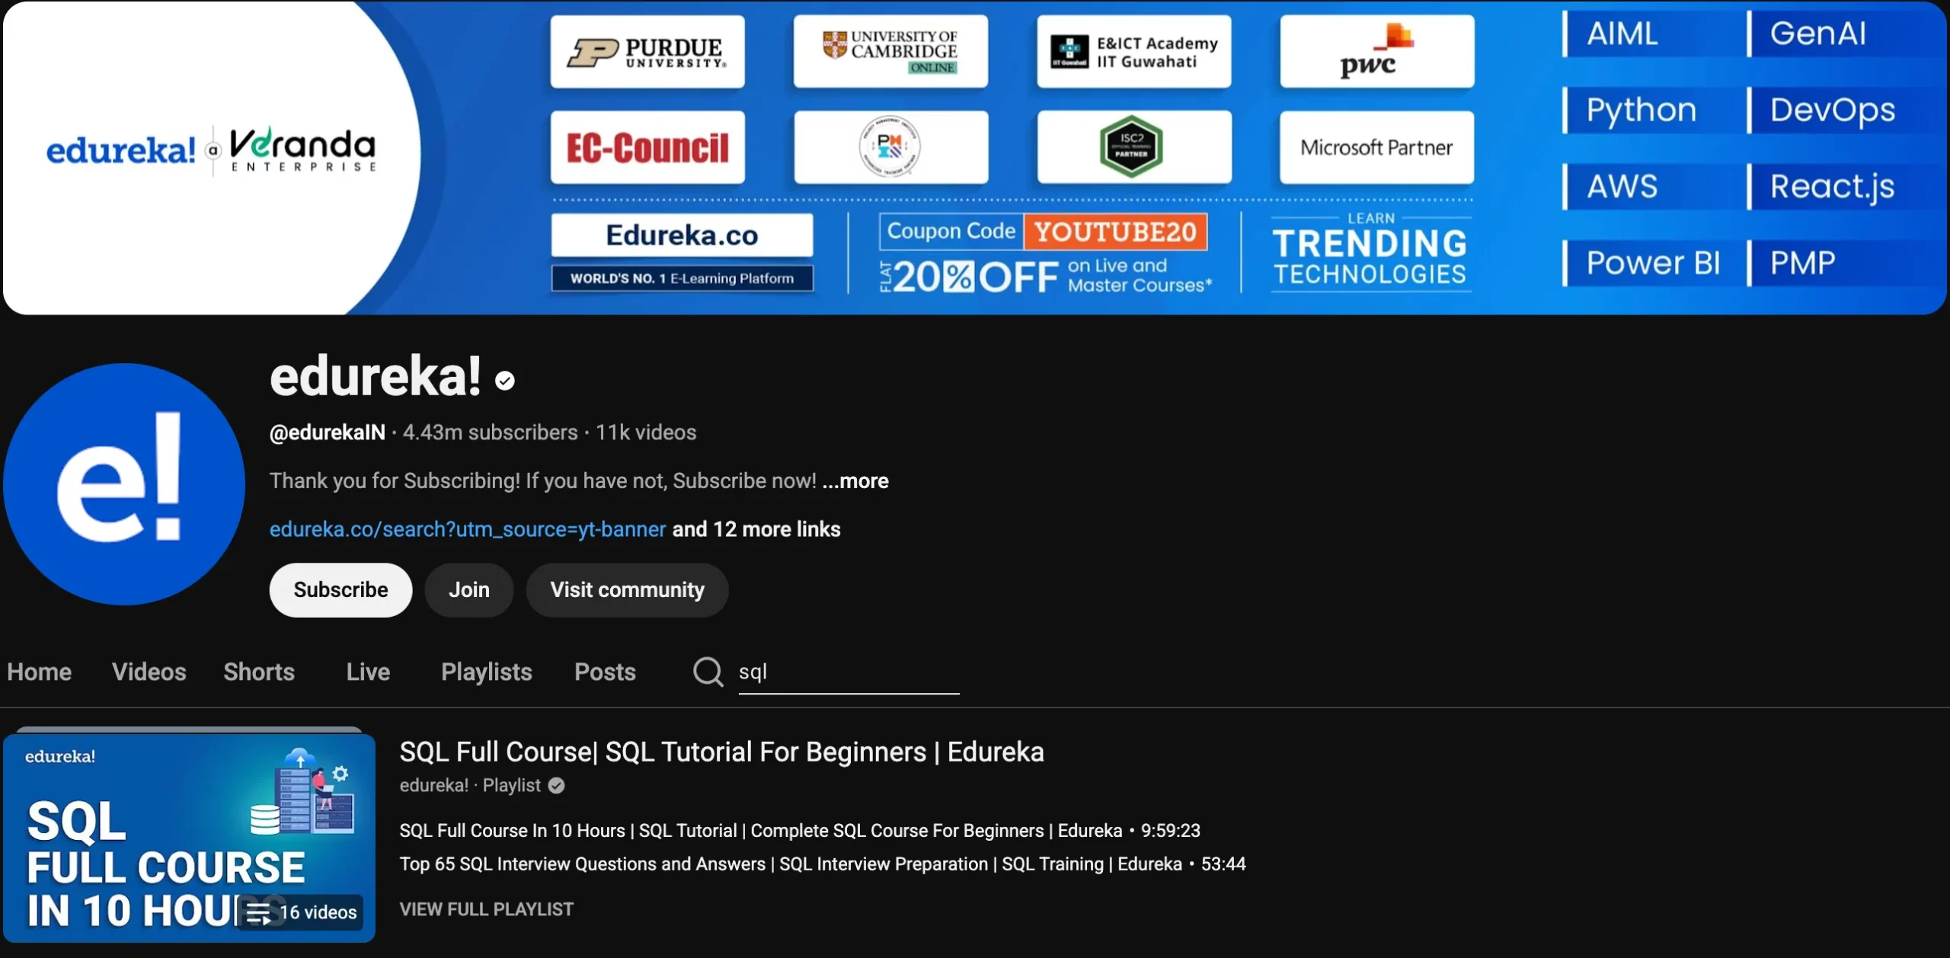This screenshot has height=958, width=1950.
Task: Open the Playlists tab
Action: click(x=486, y=672)
